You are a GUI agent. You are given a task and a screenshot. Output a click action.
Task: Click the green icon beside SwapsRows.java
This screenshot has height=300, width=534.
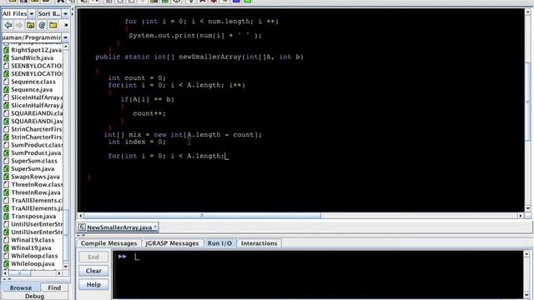[x=6, y=177]
